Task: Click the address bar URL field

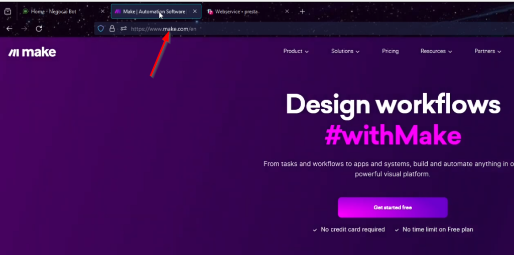Action: click(305, 29)
